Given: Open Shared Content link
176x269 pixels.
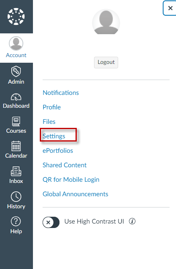Looking at the screenshot, I should (x=65, y=165).
